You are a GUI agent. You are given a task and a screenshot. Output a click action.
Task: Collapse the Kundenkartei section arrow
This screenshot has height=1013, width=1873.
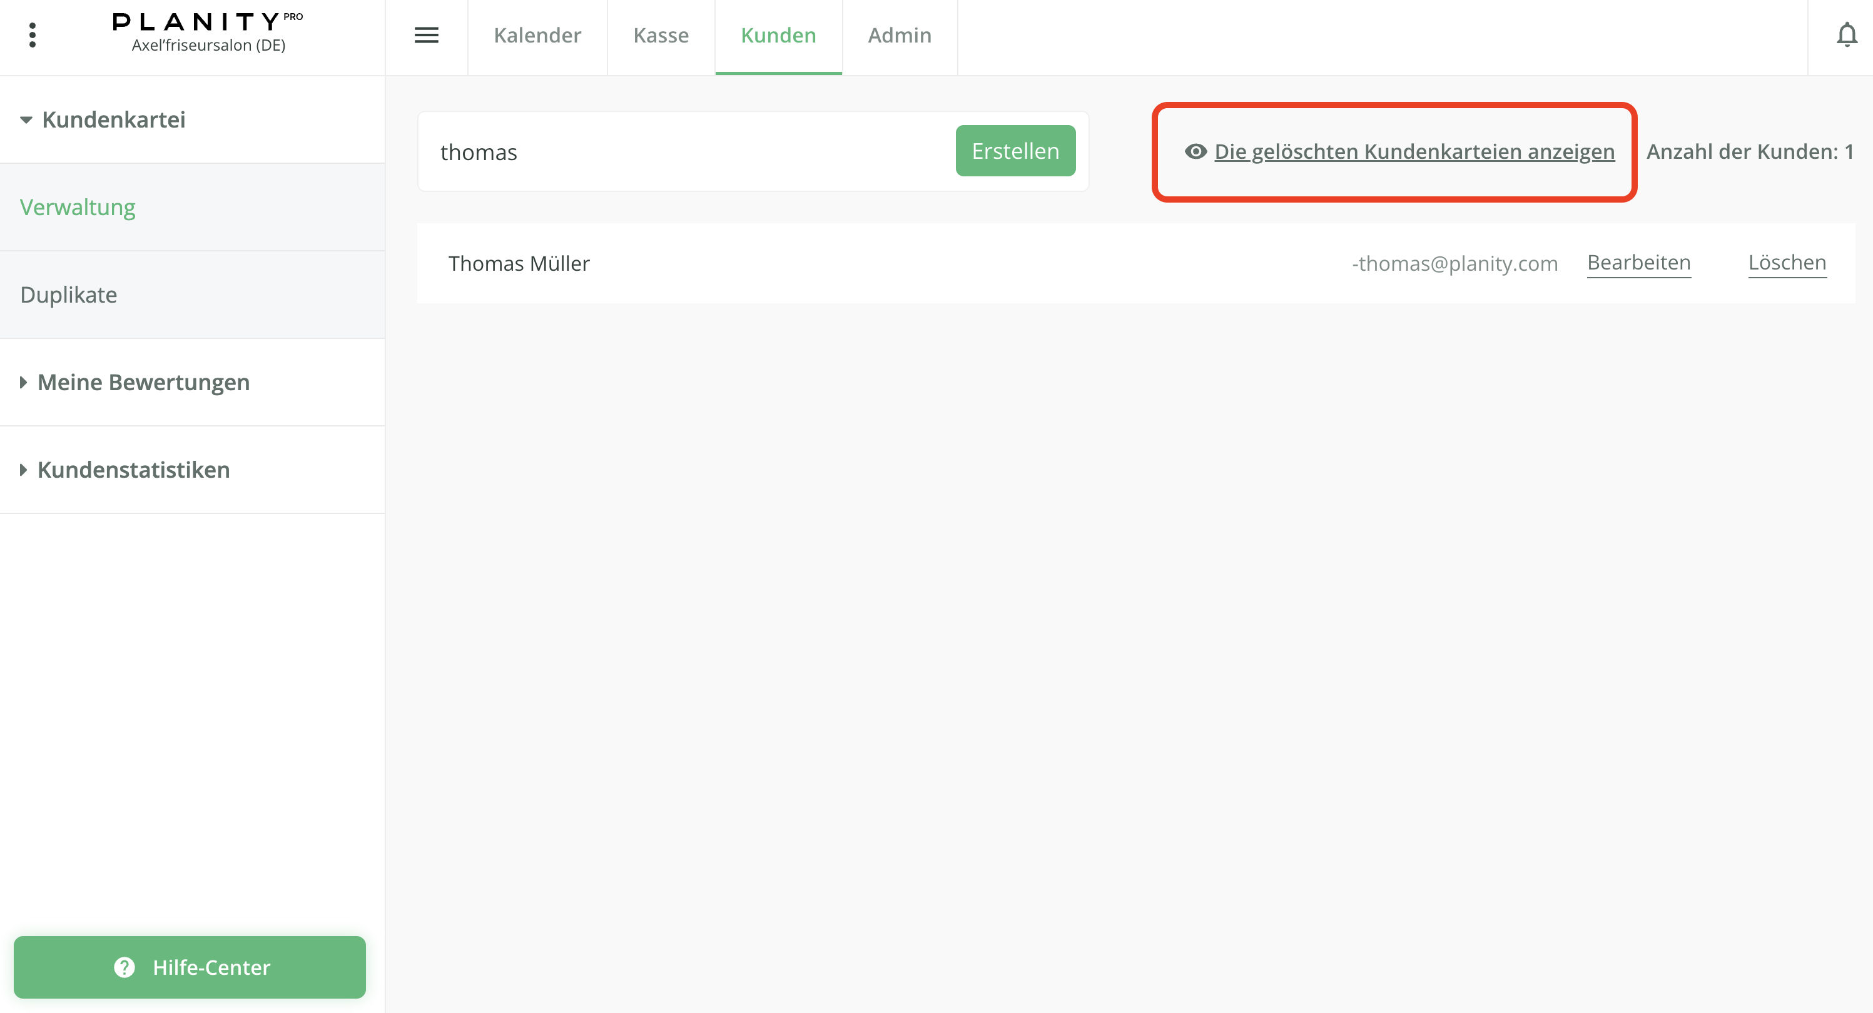tap(26, 120)
